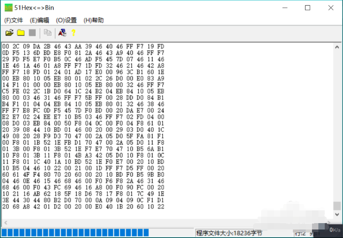The image size is (343, 238).
Task: Click the 51Hex<=>Bin app title icon
Action: (x=8, y=8)
